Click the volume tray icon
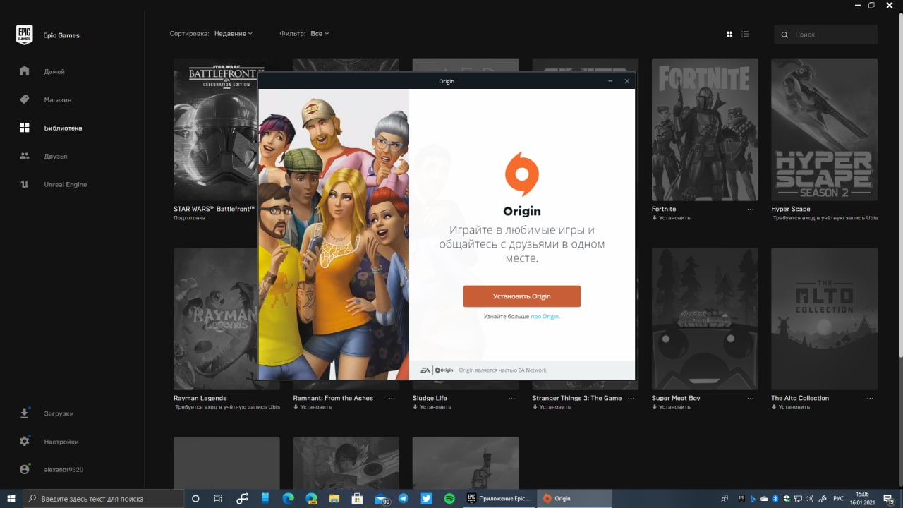This screenshot has height=508, width=903. coord(808,498)
